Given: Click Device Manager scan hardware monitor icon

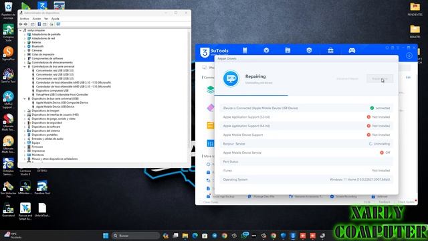Looking at the screenshot, I should [x=58, y=24].
